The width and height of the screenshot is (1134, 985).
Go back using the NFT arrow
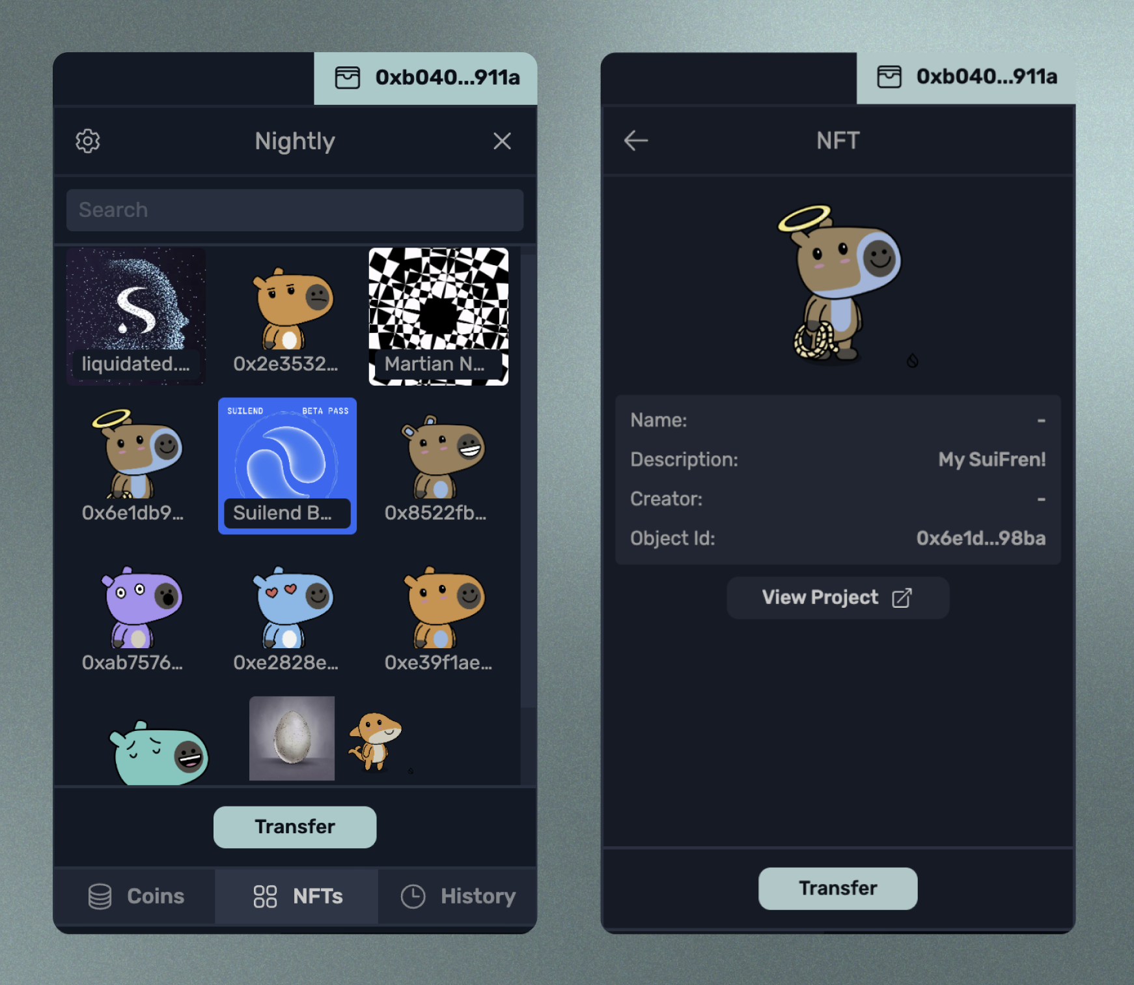635,140
